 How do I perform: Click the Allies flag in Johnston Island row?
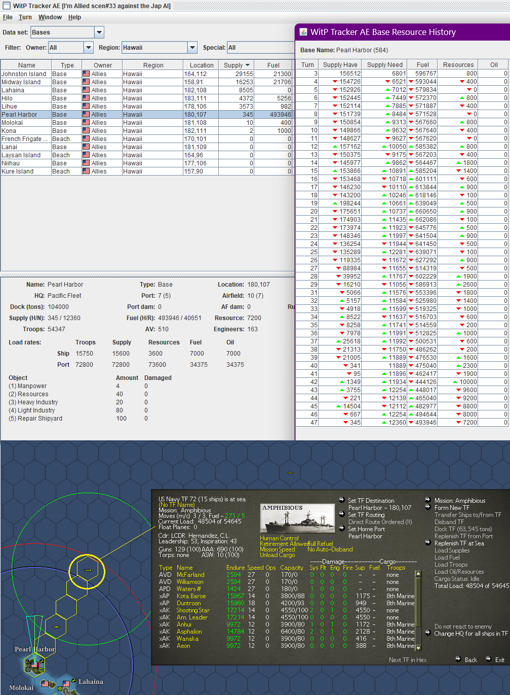coord(86,74)
